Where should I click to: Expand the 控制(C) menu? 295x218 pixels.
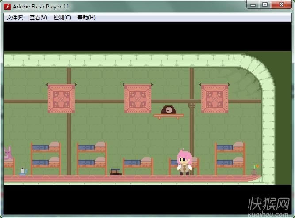62,18
